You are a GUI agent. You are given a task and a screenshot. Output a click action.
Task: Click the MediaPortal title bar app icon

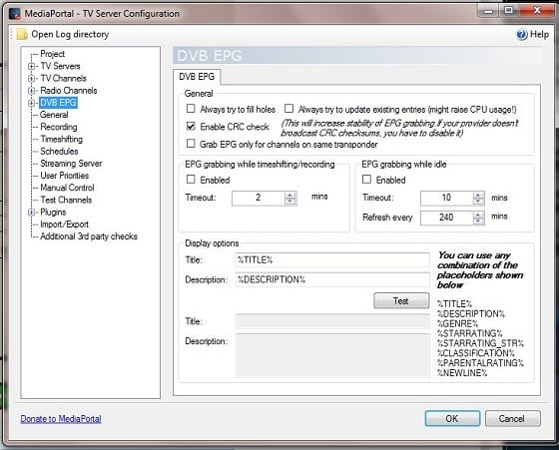tap(15, 14)
